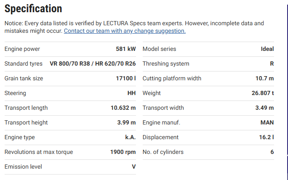Click the Standard tyres label
Viewport: 288px width, 180px height.
click(x=23, y=64)
